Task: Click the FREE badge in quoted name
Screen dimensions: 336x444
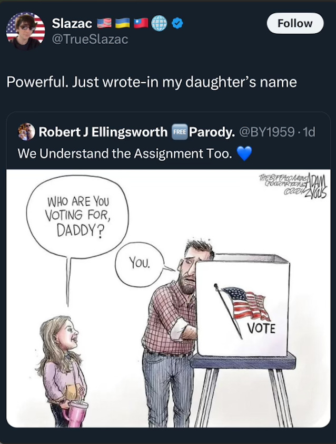Action: [180, 132]
